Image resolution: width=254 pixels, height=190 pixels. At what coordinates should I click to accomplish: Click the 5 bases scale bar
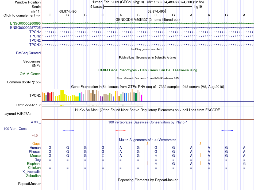(148, 7)
